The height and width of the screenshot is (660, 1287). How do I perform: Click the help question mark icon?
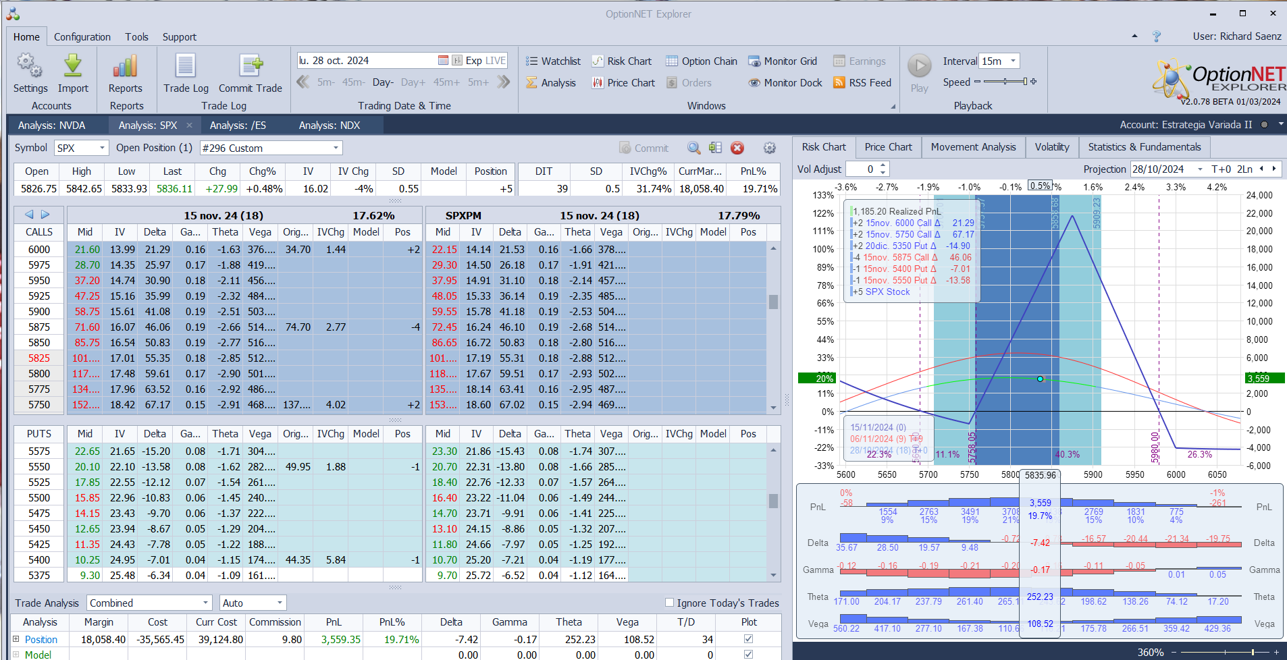1157,36
